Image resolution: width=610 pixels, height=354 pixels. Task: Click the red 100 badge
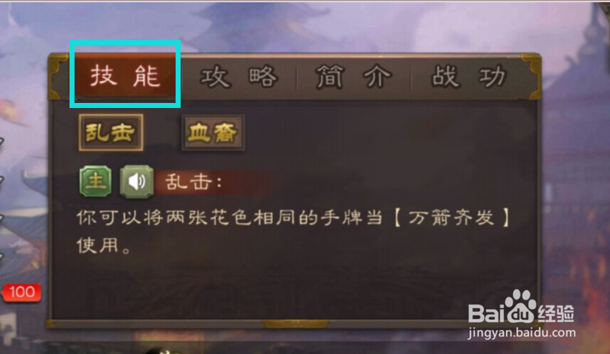[22, 292]
